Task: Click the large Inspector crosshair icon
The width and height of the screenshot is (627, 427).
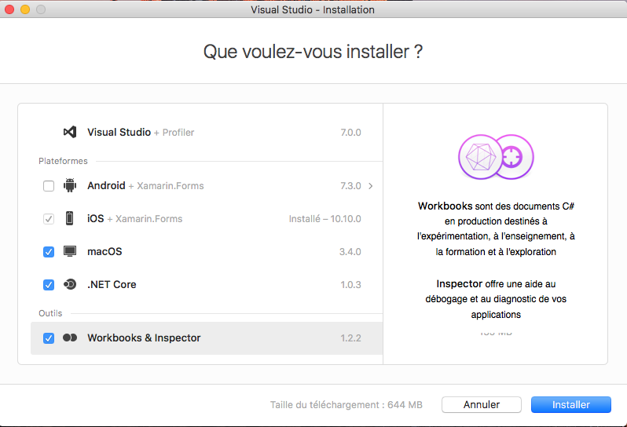Action: coord(514,156)
